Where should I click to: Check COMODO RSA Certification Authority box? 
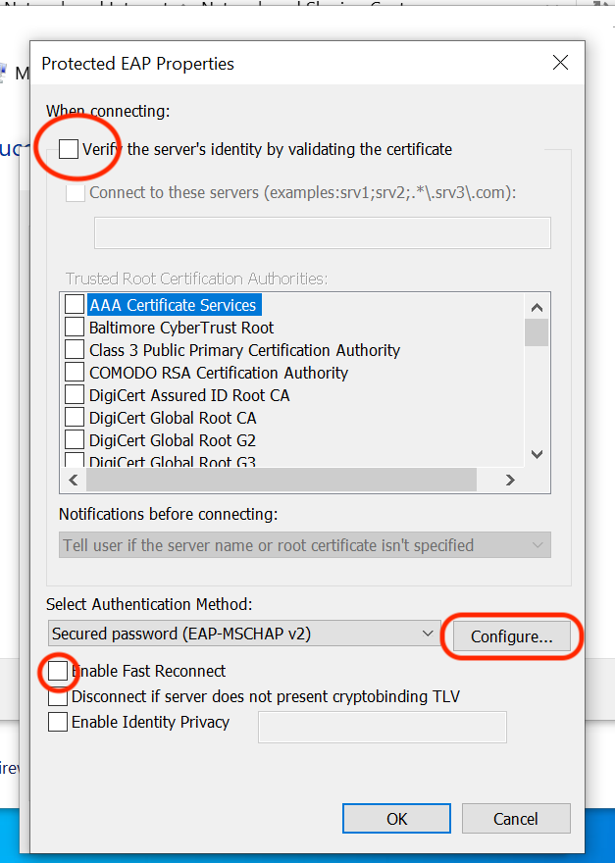click(75, 373)
